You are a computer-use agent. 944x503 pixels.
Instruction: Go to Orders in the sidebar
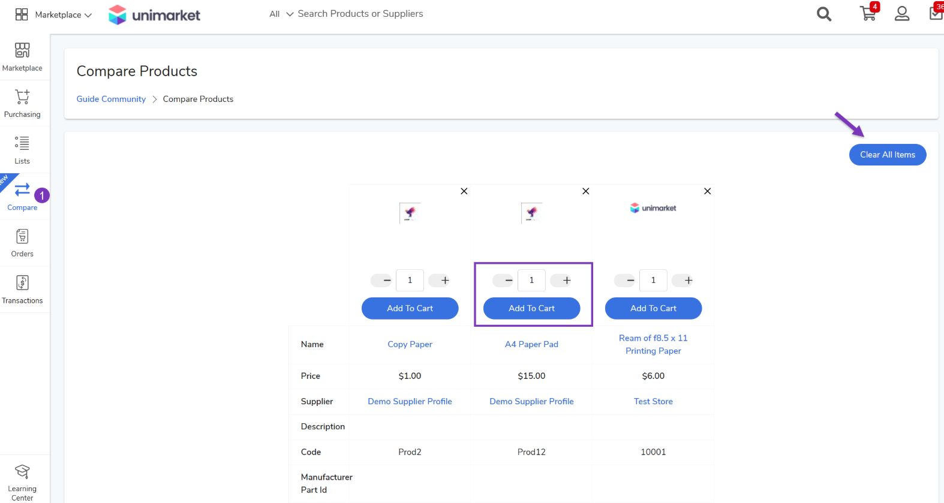pyautogui.click(x=22, y=243)
